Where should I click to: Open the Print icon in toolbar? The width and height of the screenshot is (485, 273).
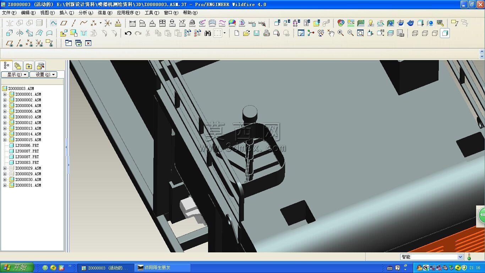tap(267, 33)
